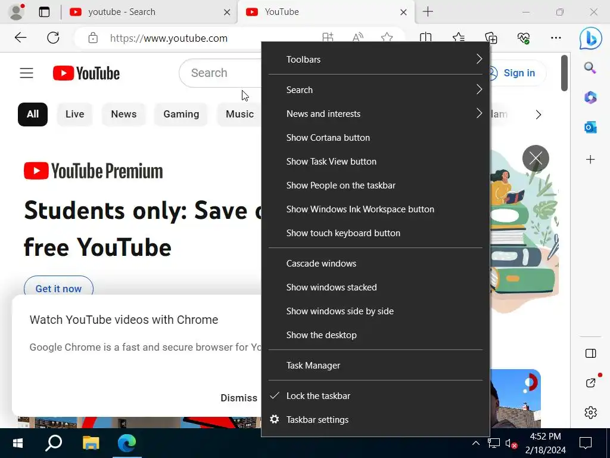Screen dimensions: 610x458
Task: Show hidden system tray icons
Action: [475, 443]
